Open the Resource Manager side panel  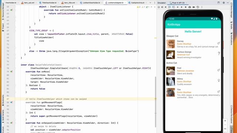[x=3, y=11]
